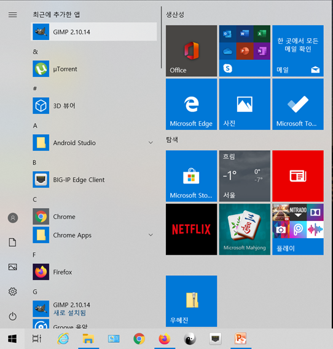333x349 pixels.
Task: Open the Netflix tile
Action: point(191,229)
